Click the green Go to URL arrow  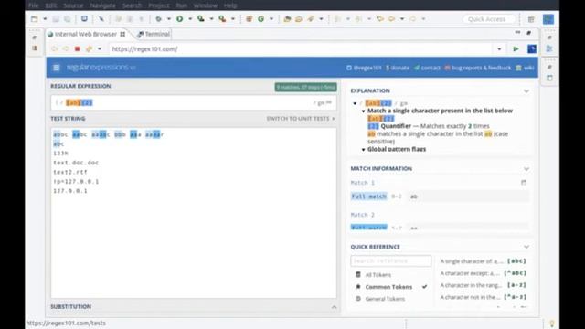pos(516,48)
